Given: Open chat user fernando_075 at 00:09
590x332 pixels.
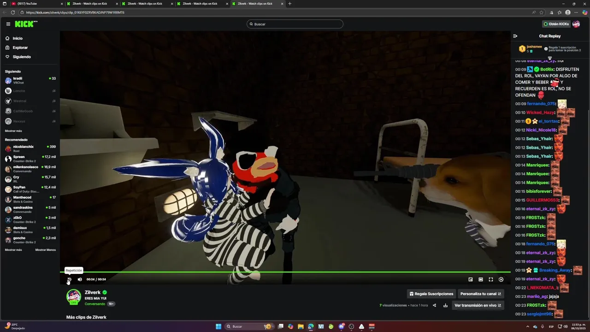Looking at the screenshot, I should coord(541,104).
